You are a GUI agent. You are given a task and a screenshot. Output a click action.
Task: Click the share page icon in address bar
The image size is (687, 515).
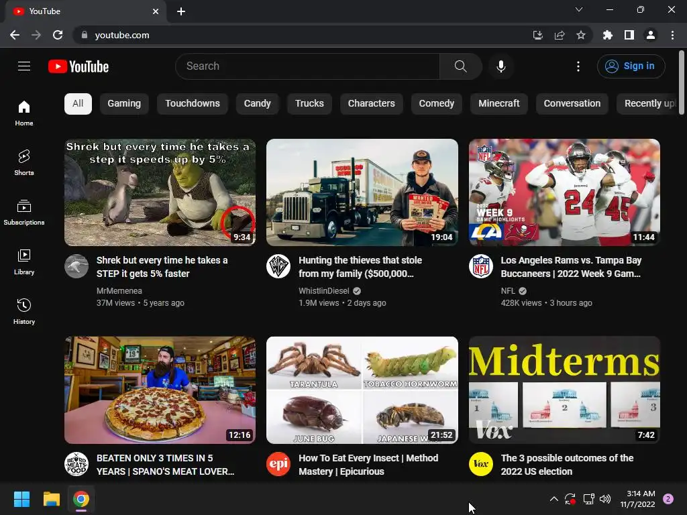pos(559,35)
